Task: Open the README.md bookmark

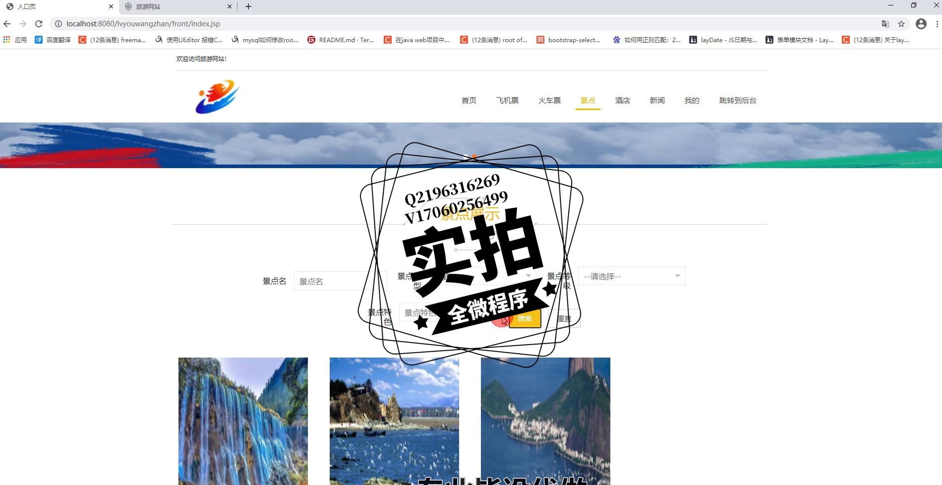Action: (341, 40)
